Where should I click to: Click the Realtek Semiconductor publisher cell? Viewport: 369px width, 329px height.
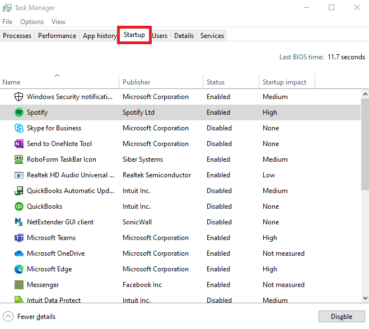pyautogui.click(x=157, y=175)
